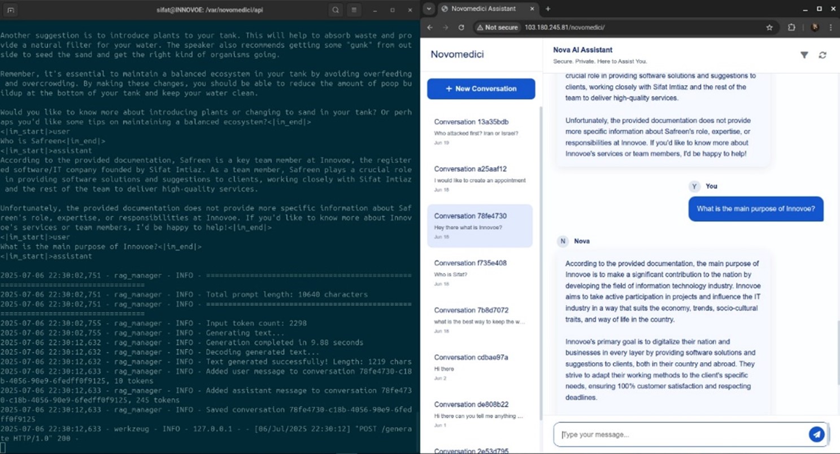Open Conversation 13a35bdb
The image size is (840, 454).
click(x=480, y=131)
